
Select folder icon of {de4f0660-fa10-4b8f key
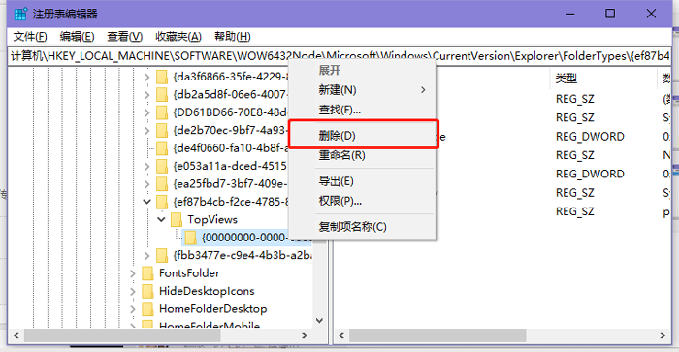162,148
